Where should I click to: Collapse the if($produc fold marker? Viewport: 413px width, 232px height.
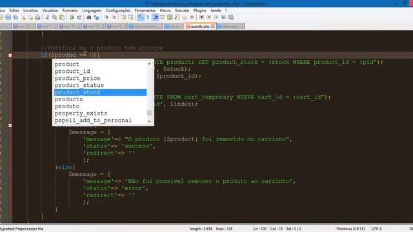10,55
